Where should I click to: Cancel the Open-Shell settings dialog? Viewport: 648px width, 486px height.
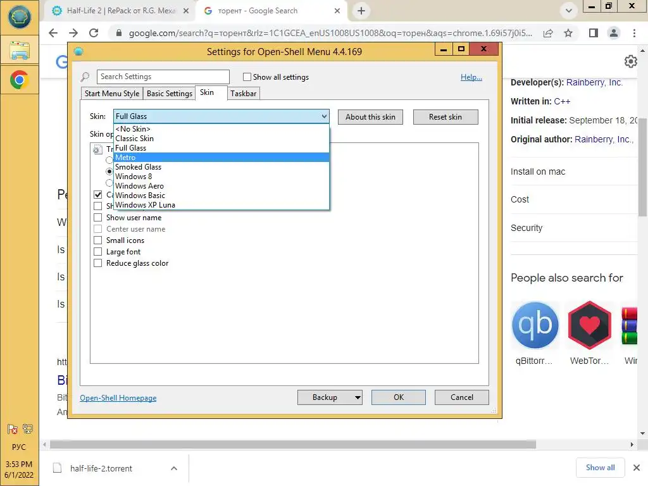pos(461,397)
